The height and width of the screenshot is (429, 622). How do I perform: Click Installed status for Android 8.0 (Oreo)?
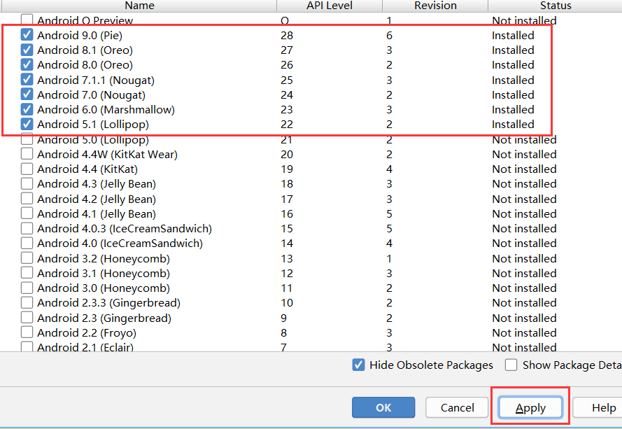click(x=513, y=64)
